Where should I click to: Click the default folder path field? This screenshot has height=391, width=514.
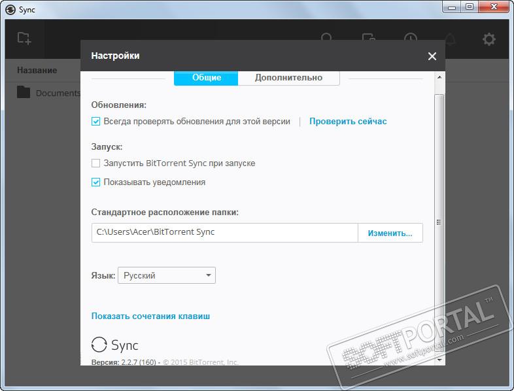click(224, 233)
